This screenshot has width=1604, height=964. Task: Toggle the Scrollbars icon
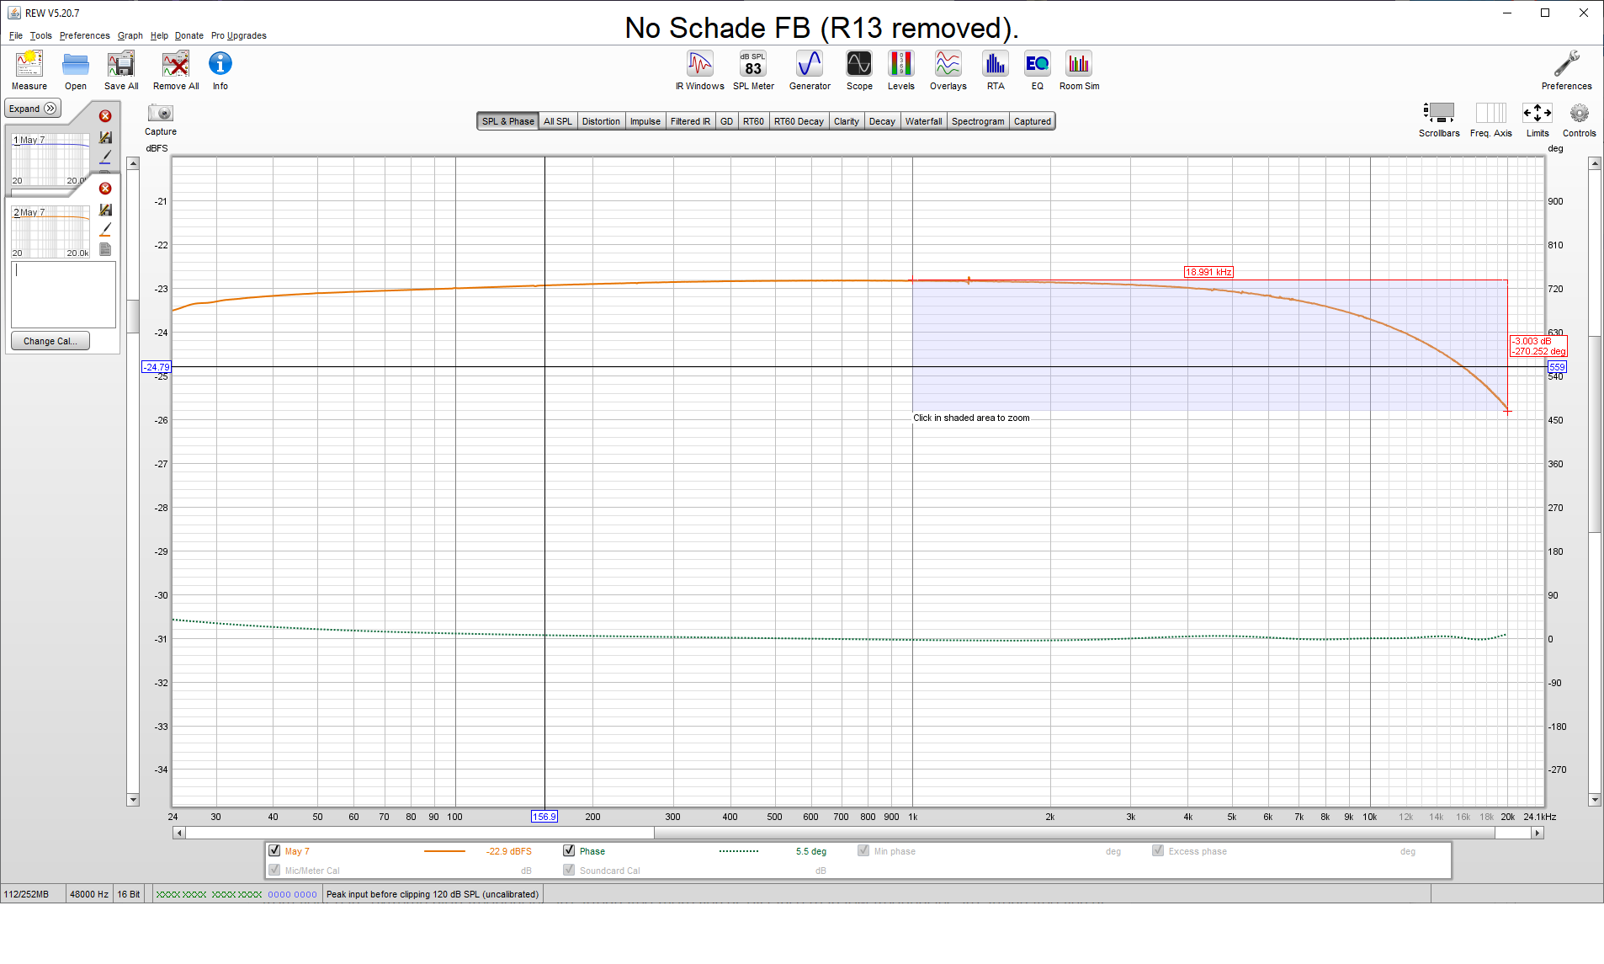coord(1439,113)
